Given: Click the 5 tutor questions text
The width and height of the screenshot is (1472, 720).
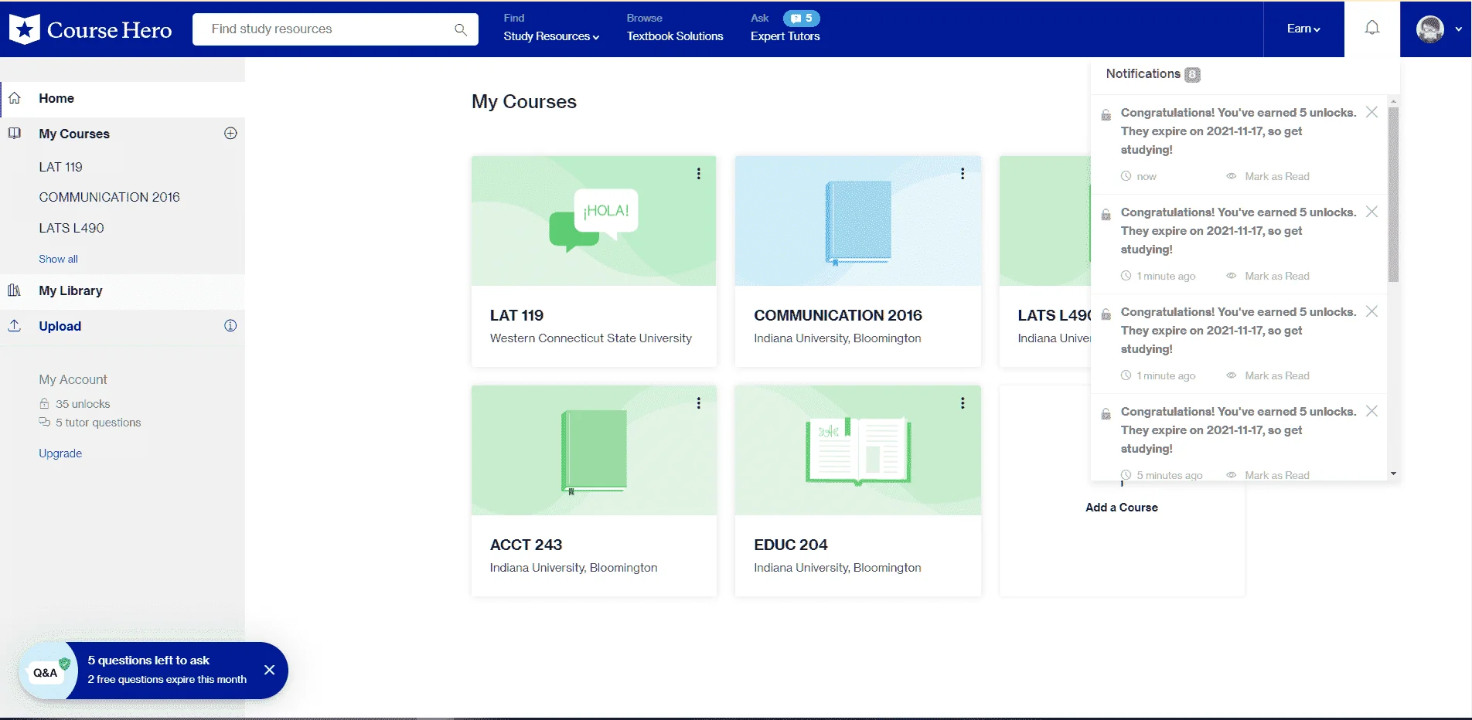Looking at the screenshot, I should coord(98,423).
